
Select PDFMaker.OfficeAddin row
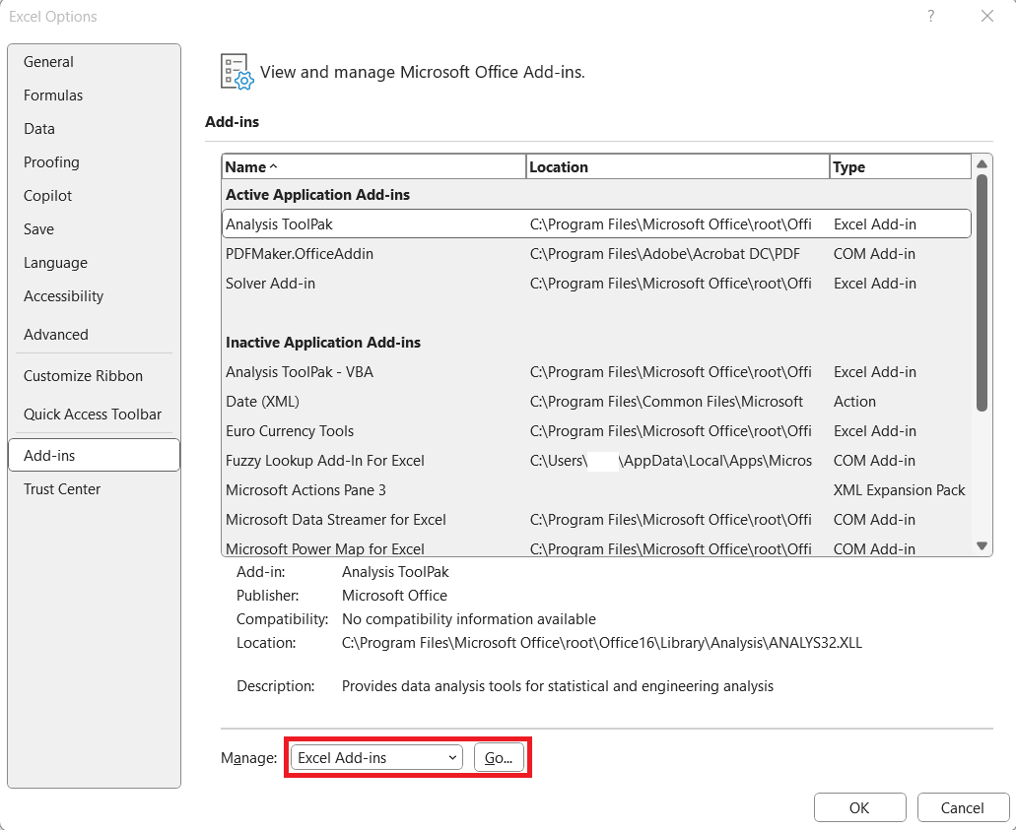(596, 254)
